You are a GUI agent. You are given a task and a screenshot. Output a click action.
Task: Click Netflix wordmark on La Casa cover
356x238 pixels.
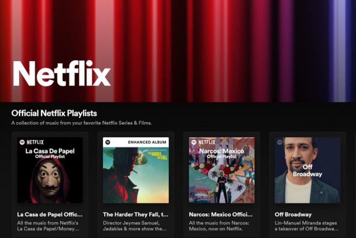35,142
